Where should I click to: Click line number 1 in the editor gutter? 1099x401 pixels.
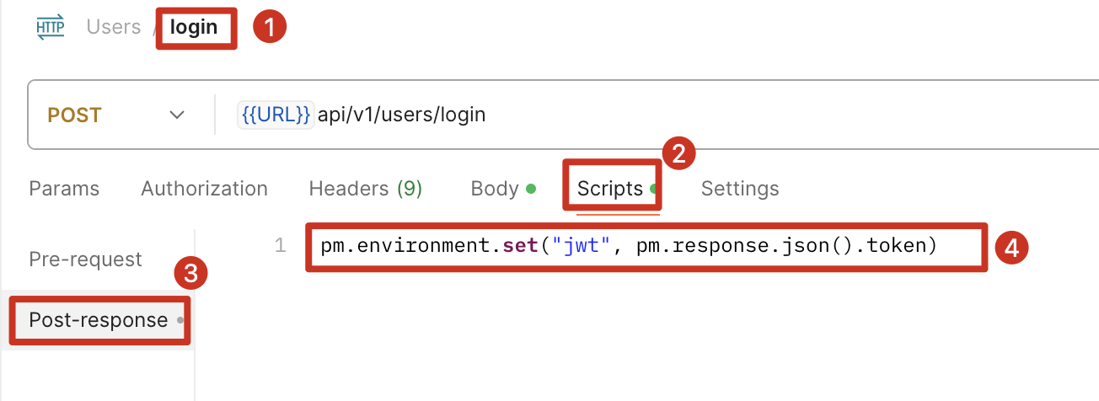coord(280,246)
